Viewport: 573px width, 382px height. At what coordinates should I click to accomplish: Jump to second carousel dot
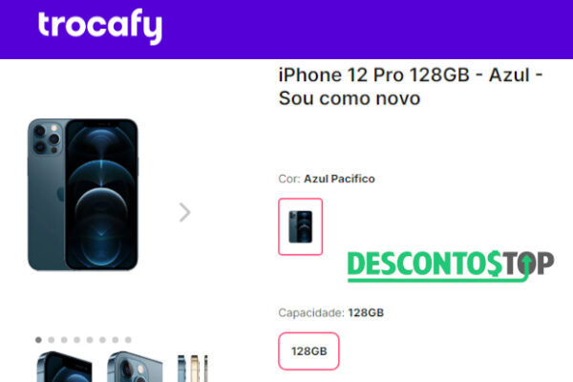coord(52,340)
